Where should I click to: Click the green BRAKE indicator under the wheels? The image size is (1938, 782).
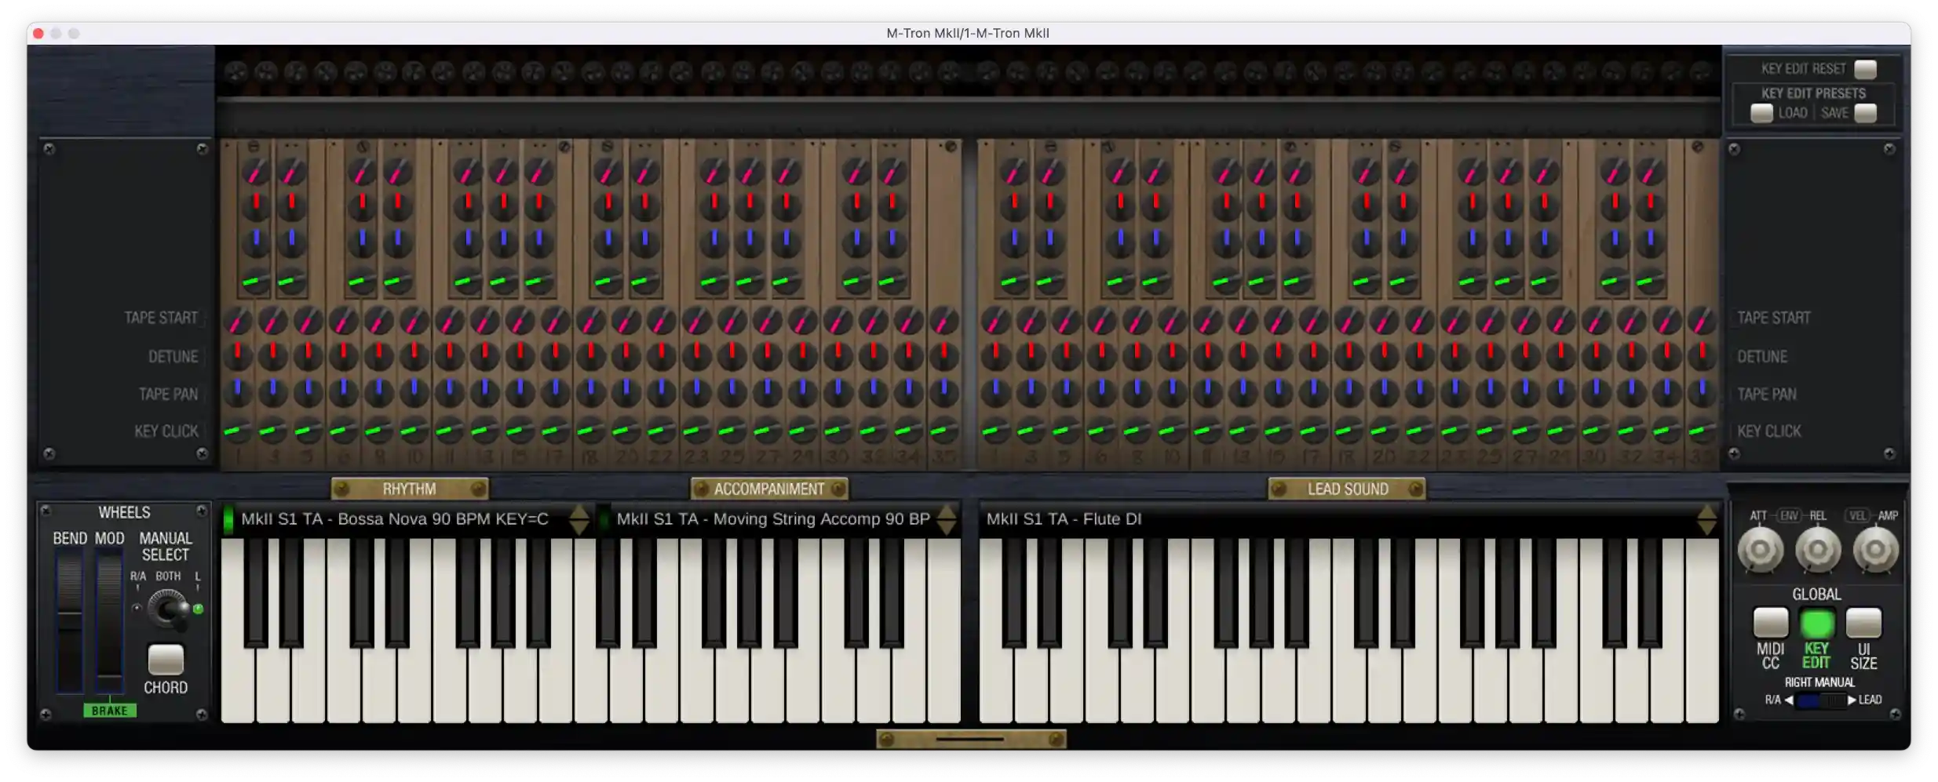(x=110, y=711)
